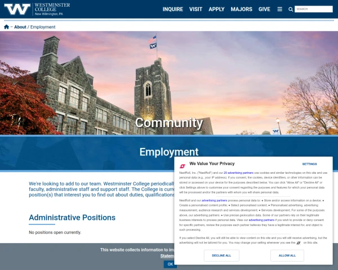
Task: Open the About breadcrumb link
Action: click(20, 27)
